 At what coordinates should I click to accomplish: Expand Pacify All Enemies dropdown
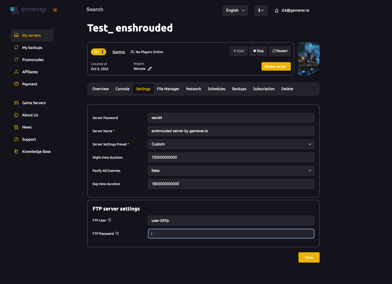pos(231,171)
